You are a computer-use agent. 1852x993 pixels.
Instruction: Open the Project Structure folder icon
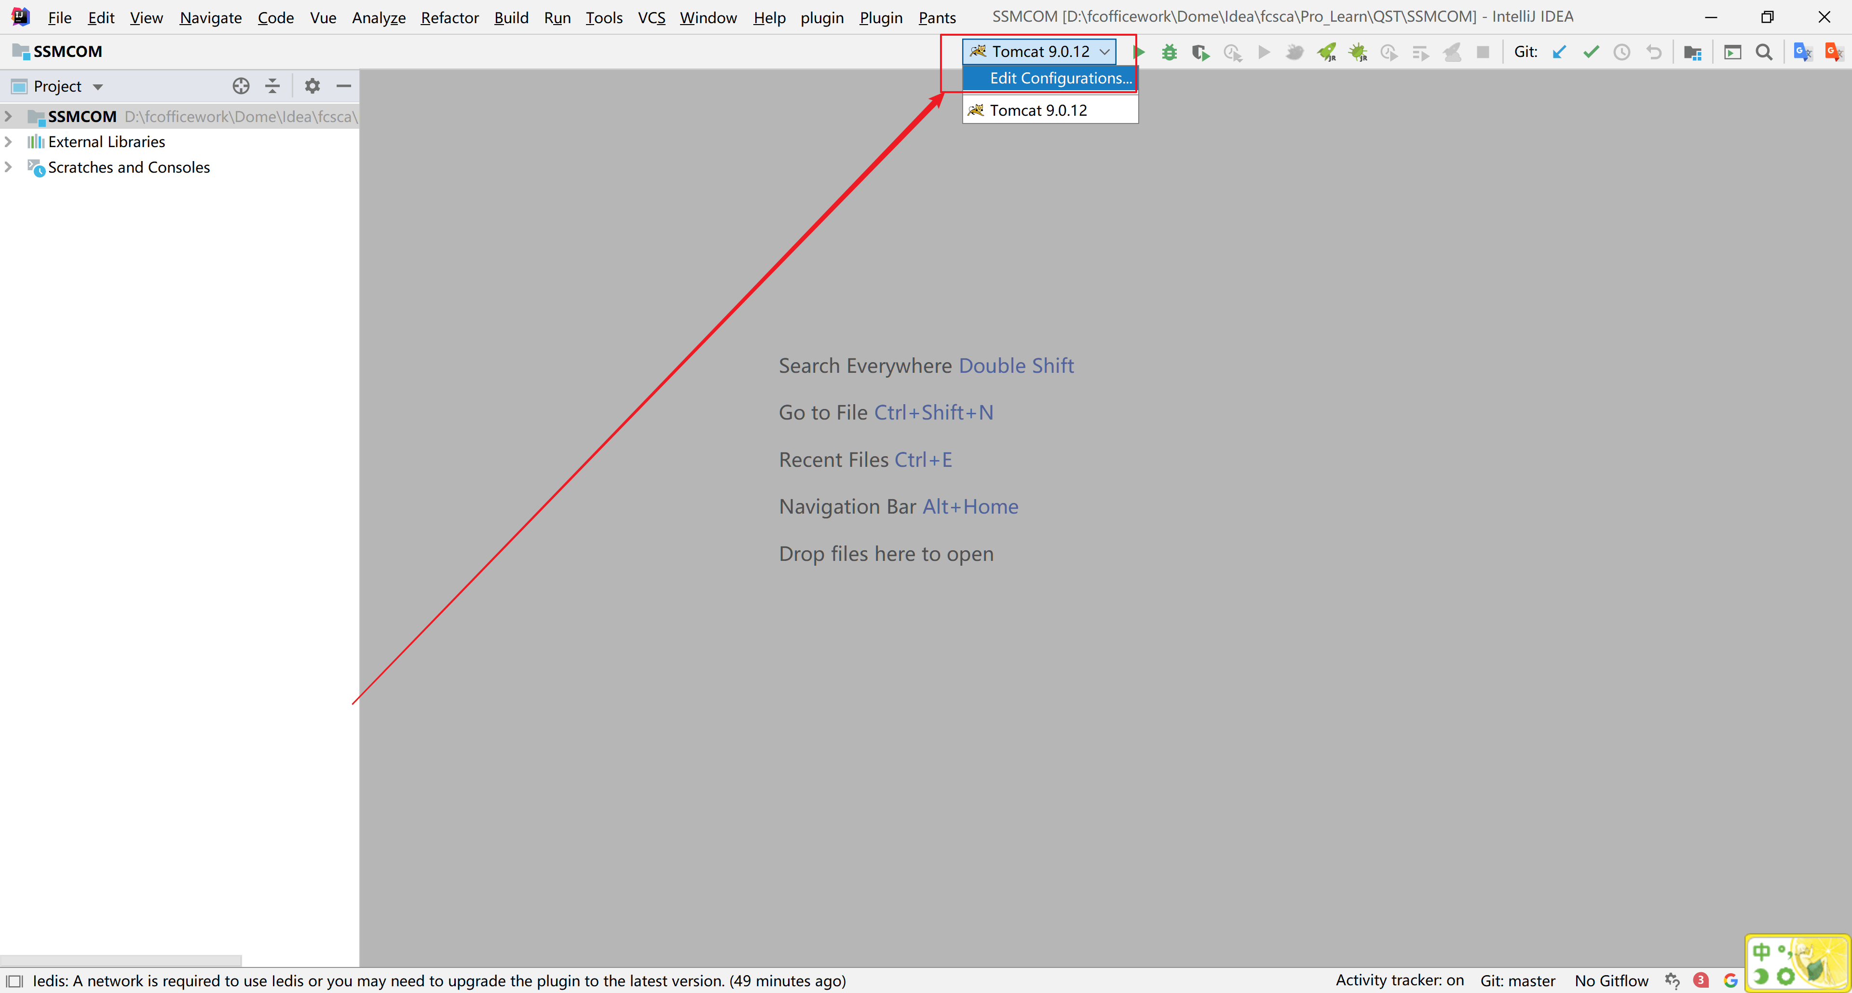coord(1692,52)
